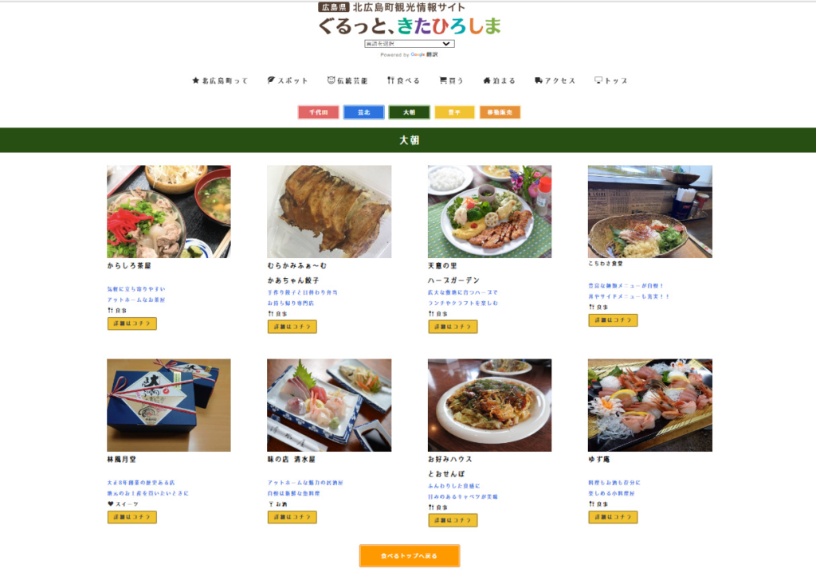Click the 食べるトップへ戻る orange button

(410, 556)
